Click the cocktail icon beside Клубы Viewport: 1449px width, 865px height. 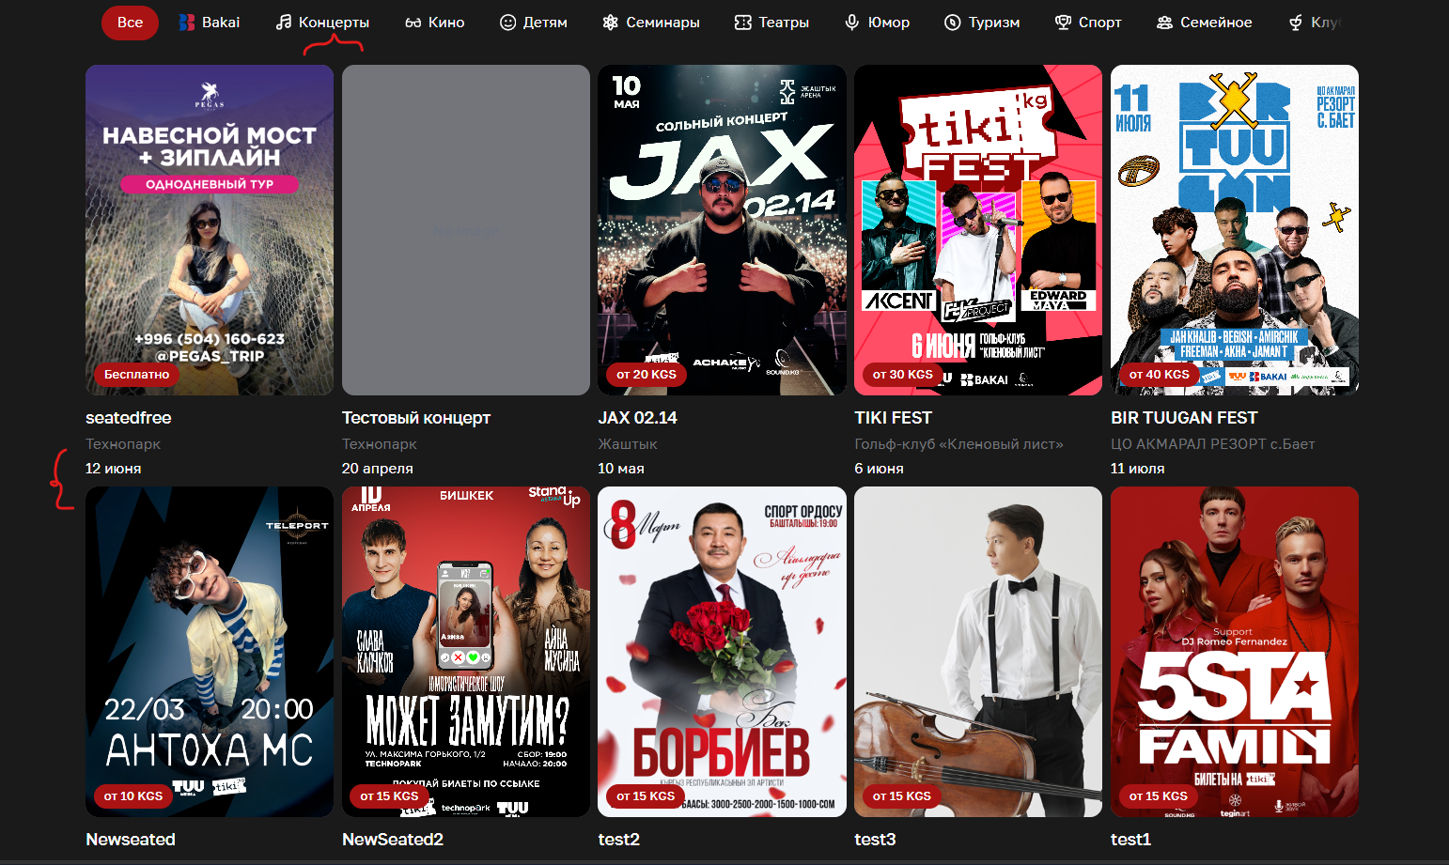(1295, 23)
